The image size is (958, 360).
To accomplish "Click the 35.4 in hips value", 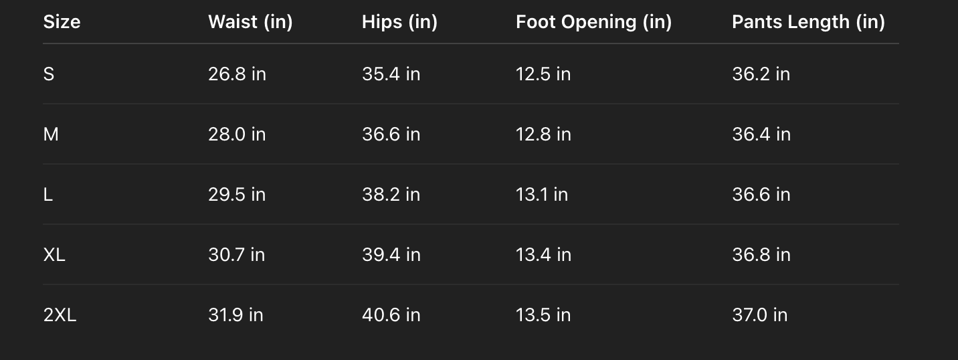I will pyautogui.click(x=391, y=74).
